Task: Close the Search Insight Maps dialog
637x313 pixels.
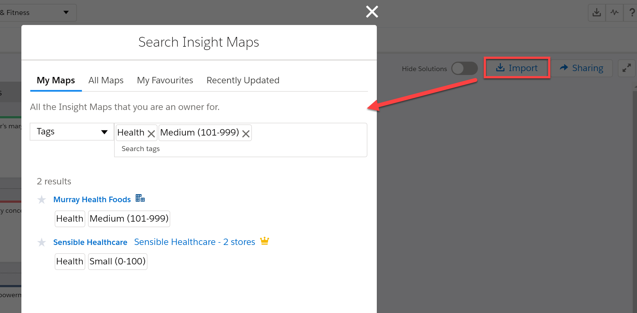Action: 372,12
